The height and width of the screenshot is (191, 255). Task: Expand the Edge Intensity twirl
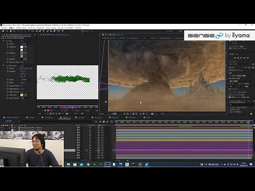pos(5,89)
